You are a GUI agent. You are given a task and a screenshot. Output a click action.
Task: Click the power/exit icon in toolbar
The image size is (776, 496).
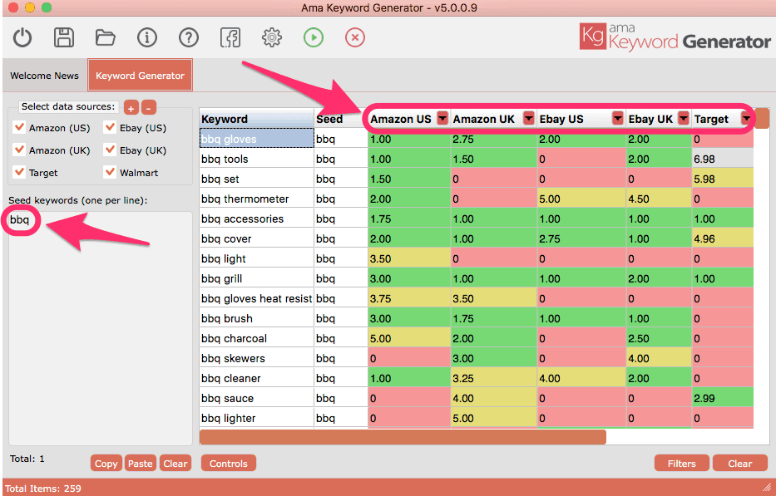[22, 37]
